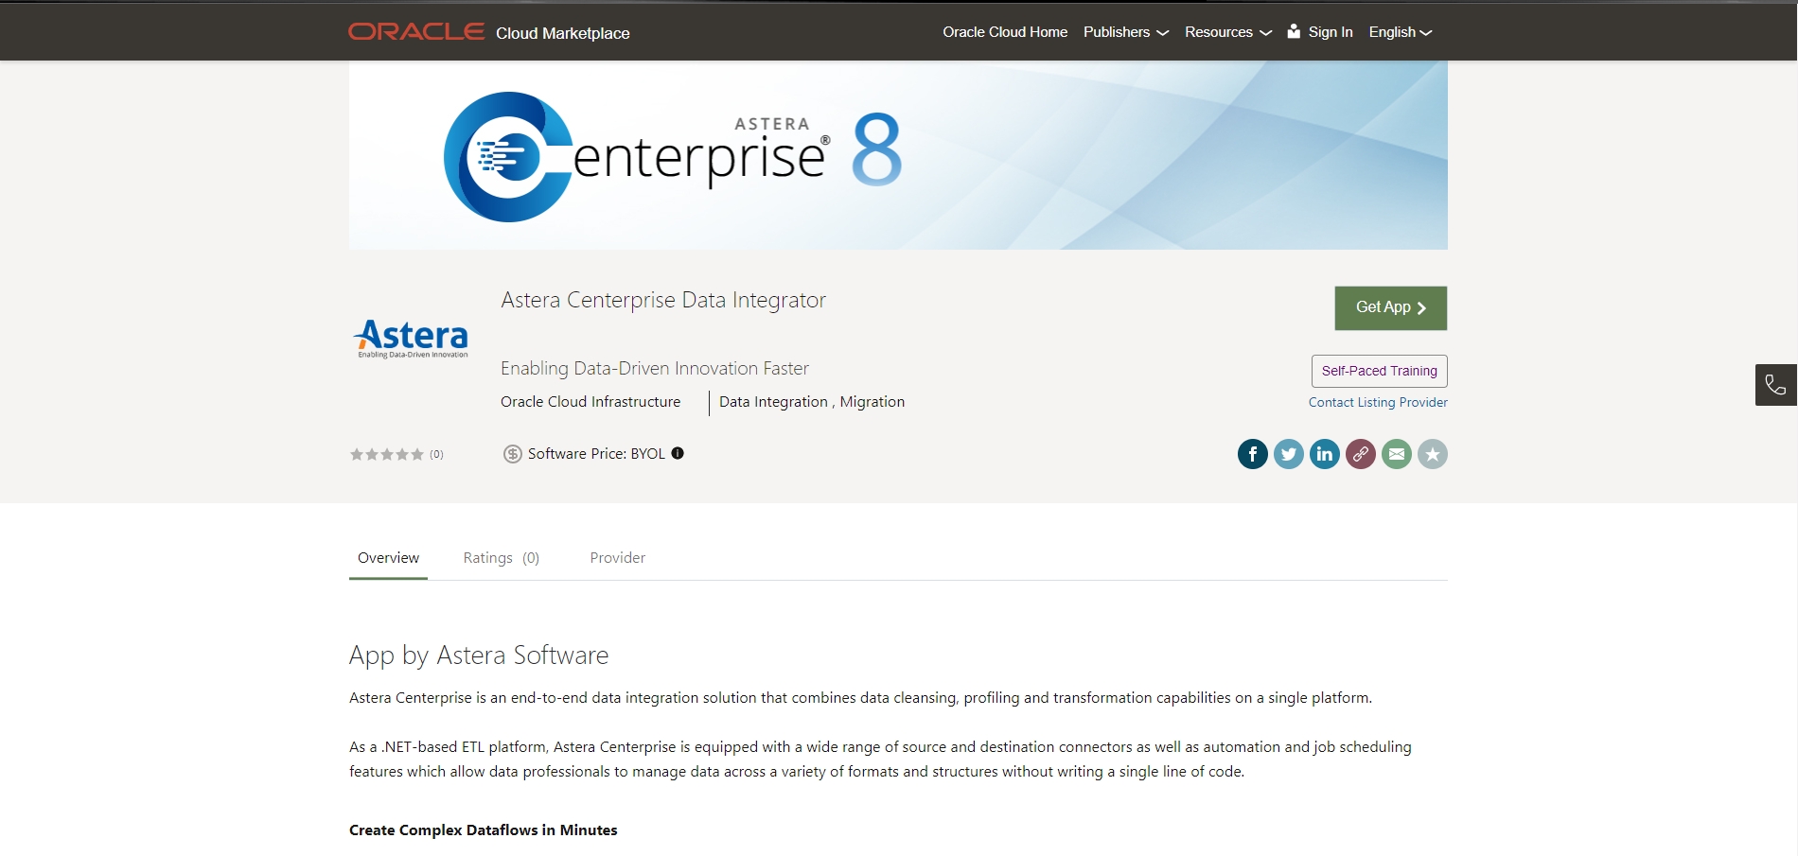This screenshot has width=1798, height=856.
Task: Share the listing via email icon
Action: [x=1396, y=454]
